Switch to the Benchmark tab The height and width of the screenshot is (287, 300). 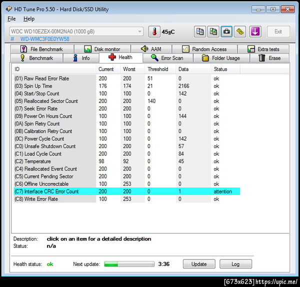tap(36, 58)
